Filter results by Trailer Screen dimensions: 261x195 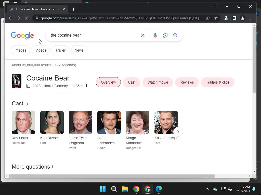(x=60, y=50)
